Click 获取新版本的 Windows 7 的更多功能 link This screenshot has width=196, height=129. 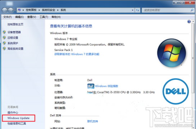pyautogui.click(x=77, y=54)
